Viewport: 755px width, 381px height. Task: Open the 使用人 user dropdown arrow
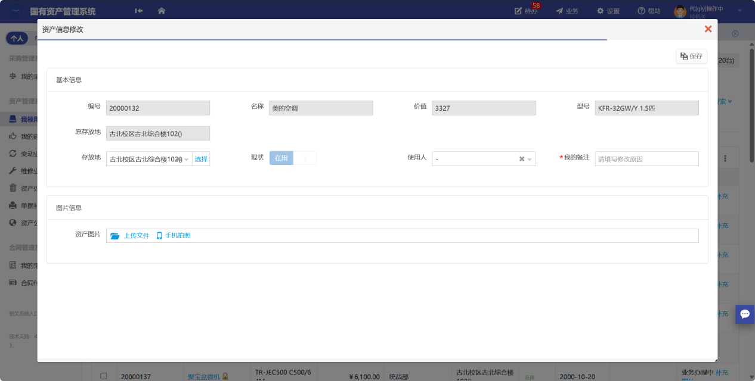pyautogui.click(x=530, y=159)
